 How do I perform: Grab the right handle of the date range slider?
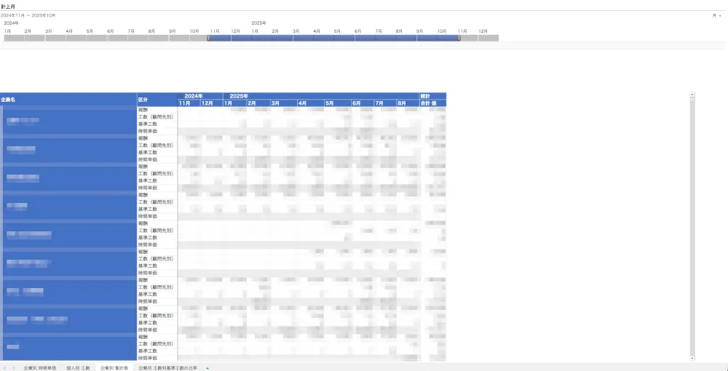(459, 38)
